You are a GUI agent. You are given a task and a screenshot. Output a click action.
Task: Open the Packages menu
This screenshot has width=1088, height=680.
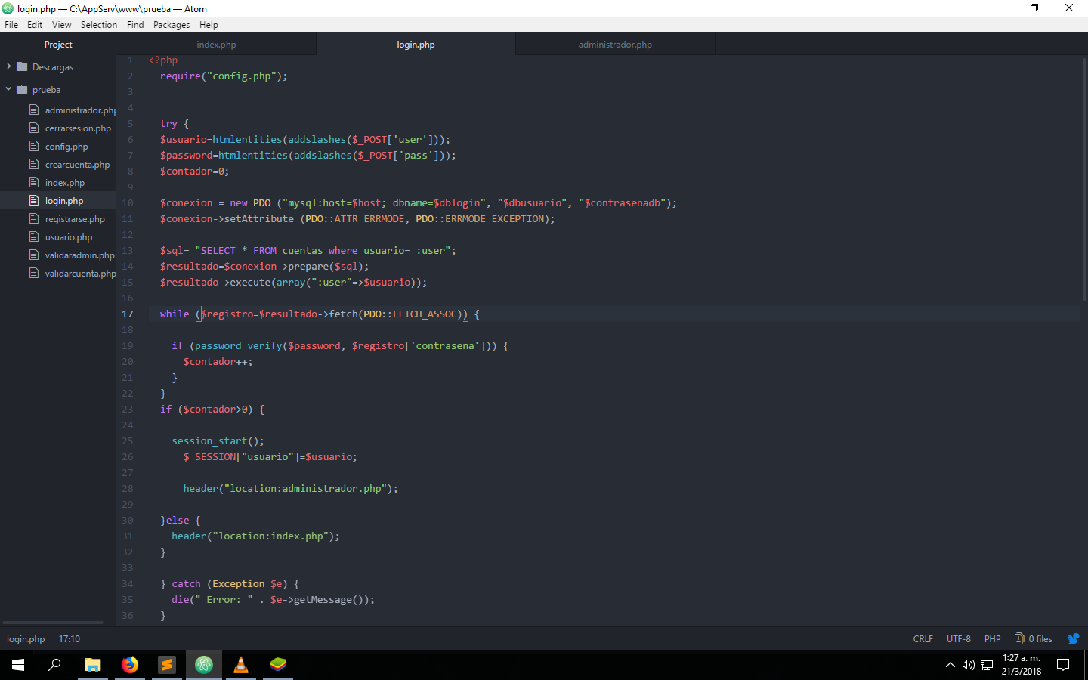tap(172, 25)
